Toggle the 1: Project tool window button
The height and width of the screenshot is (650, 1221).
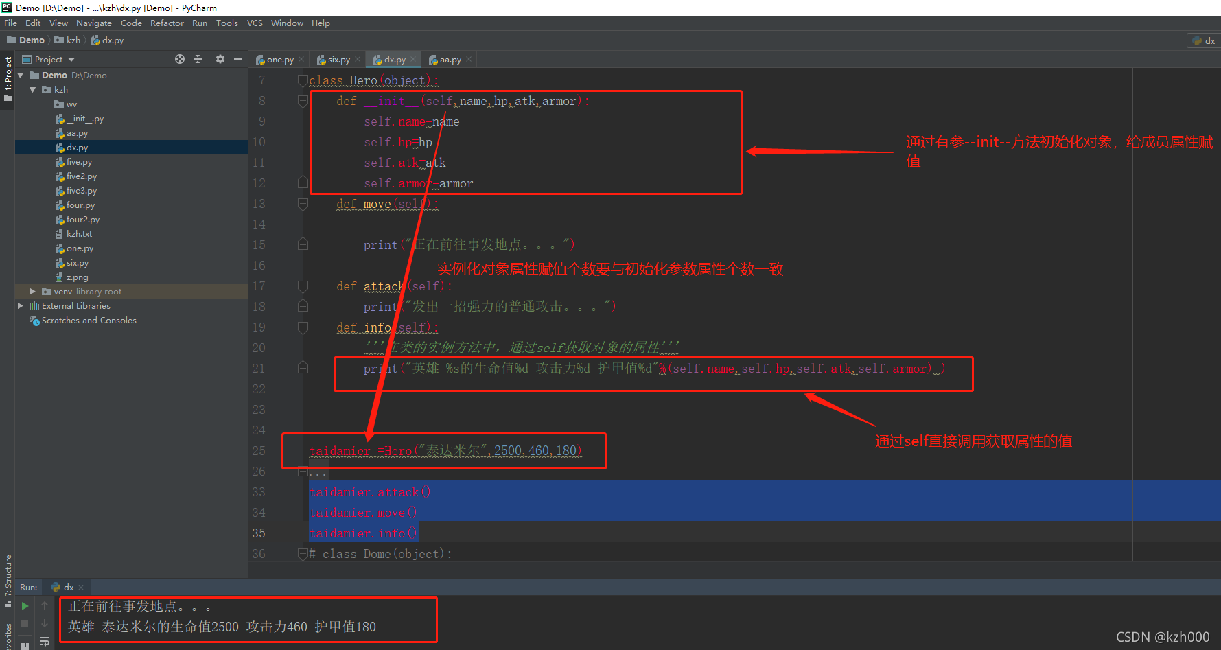click(x=8, y=78)
